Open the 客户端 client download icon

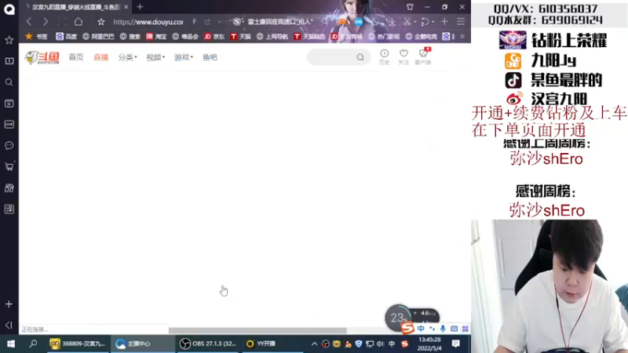tap(423, 56)
